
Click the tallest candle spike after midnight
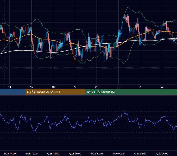coord(123,15)
